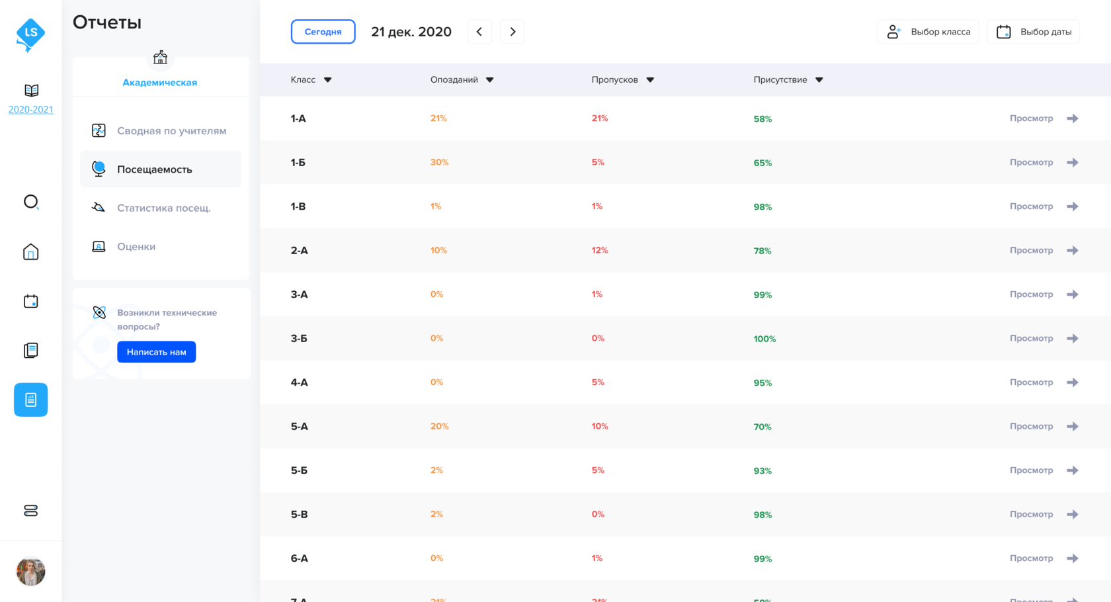1111x602 pixels.
Task: Open the calendar icon in sidebar
Action: pos(30,302)
